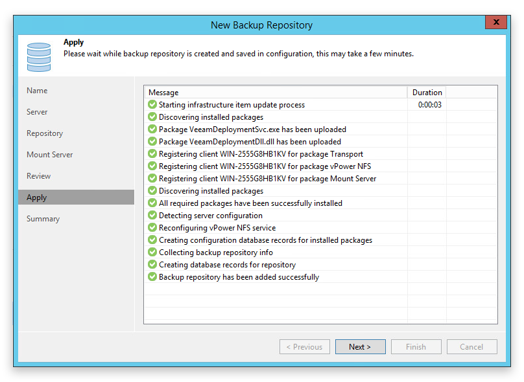Image resolution: width=524 pixels, height=382 pixels.
Task: Click the database repository icon in header
Action: click(39, 57)
